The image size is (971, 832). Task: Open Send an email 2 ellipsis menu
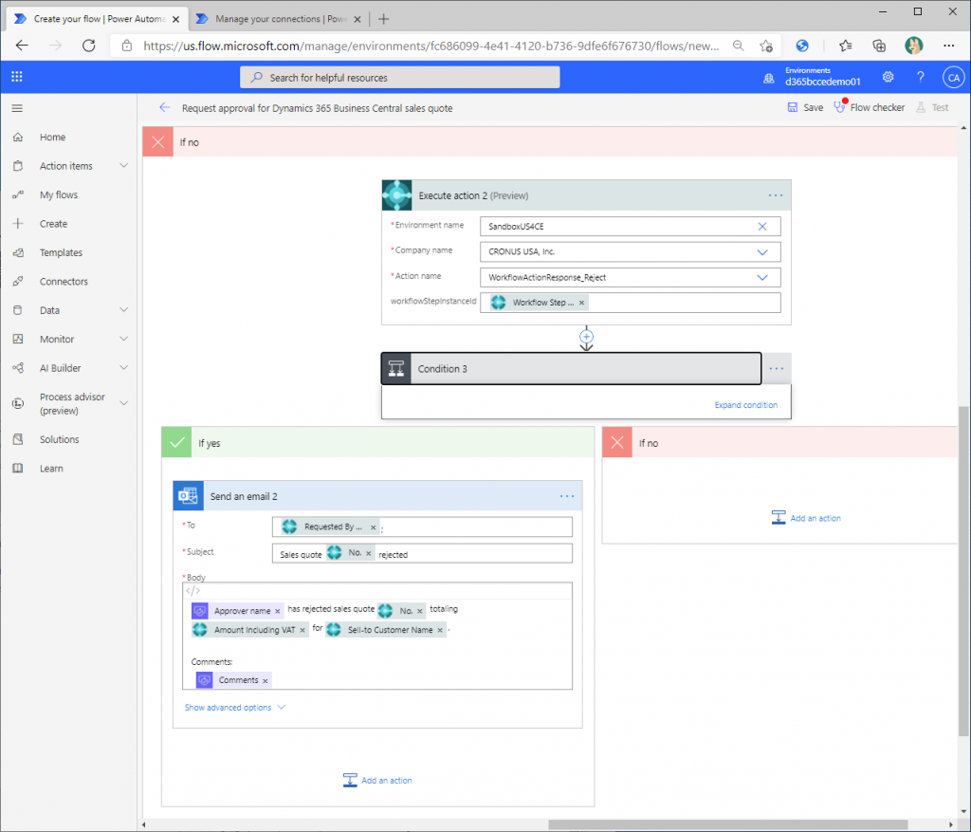[567, 496]
